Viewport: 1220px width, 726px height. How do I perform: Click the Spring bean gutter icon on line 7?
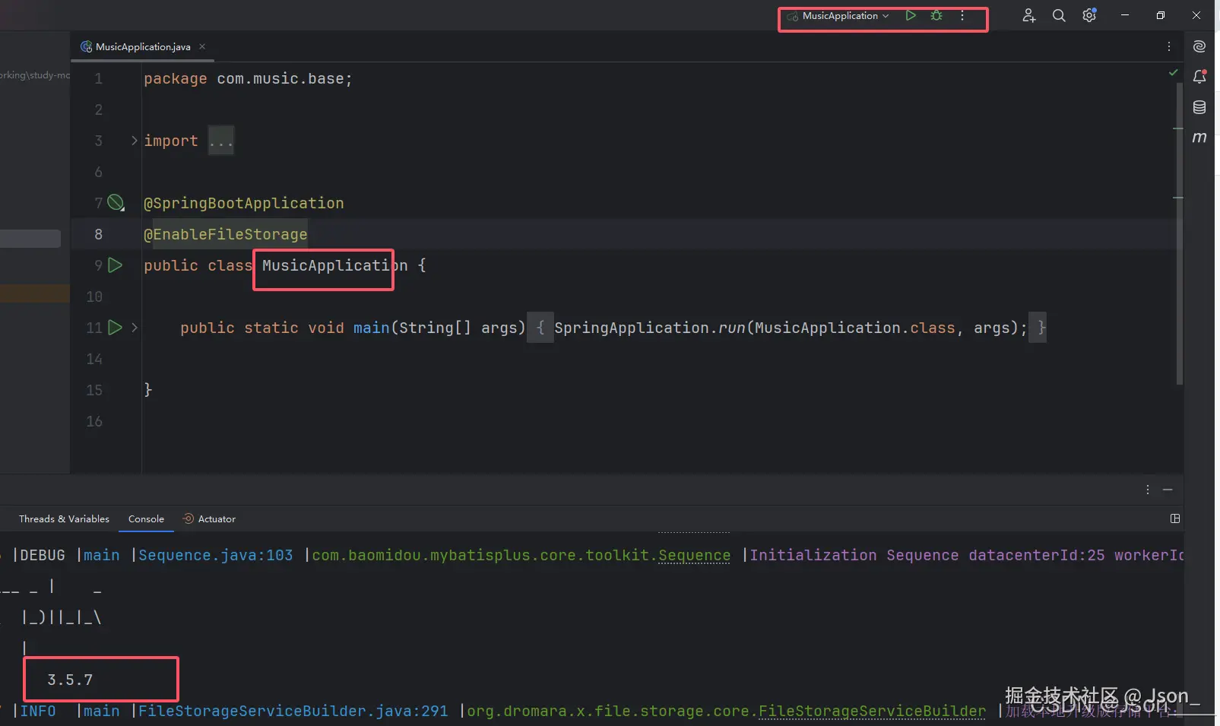pyautogui.click(x=116, y=202)
